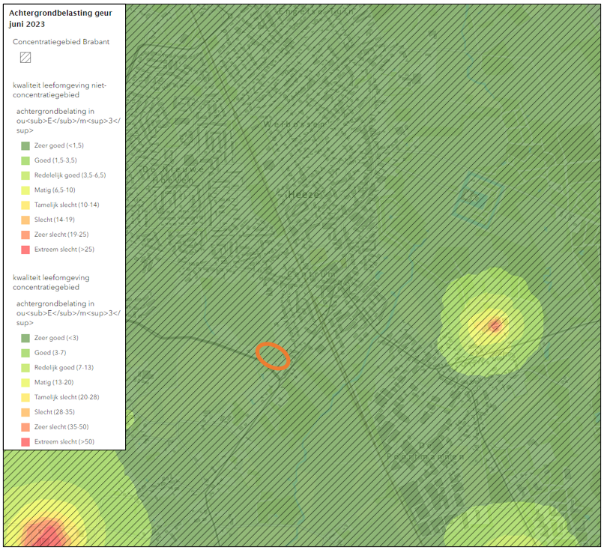Viewport: 607px width, 550px height.
Task: Click the 'Matig (6,5-10)' legend swatch
Action: coord(25,190)
